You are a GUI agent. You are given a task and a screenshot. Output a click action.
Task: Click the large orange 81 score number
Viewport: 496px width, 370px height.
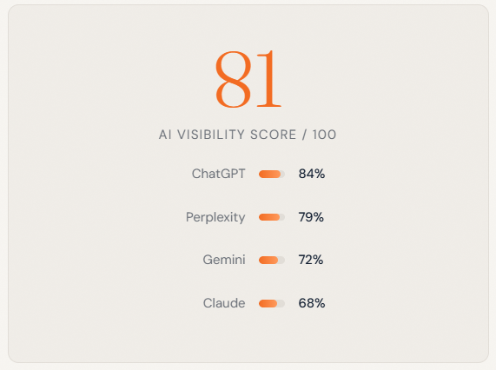tap(248, 79)
